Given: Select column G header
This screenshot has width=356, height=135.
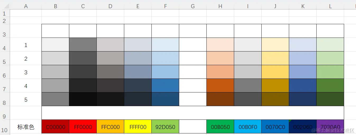Looking at the screenshot, I should (193, 6).
